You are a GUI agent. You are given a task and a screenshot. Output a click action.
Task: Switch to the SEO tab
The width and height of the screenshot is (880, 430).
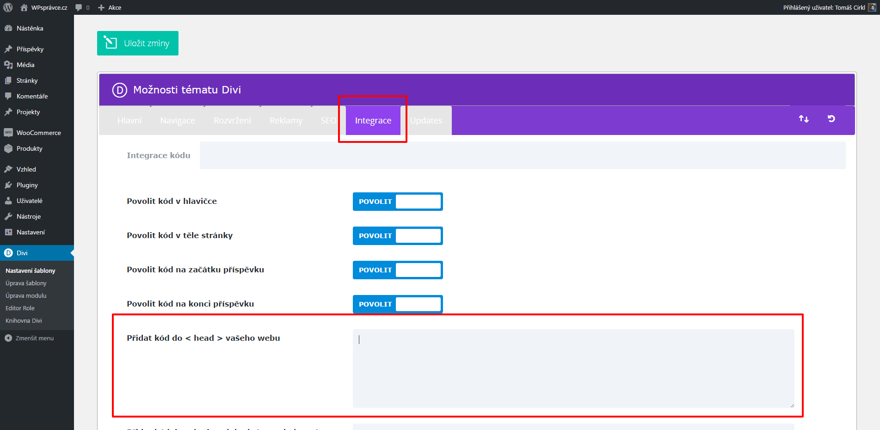328,120
